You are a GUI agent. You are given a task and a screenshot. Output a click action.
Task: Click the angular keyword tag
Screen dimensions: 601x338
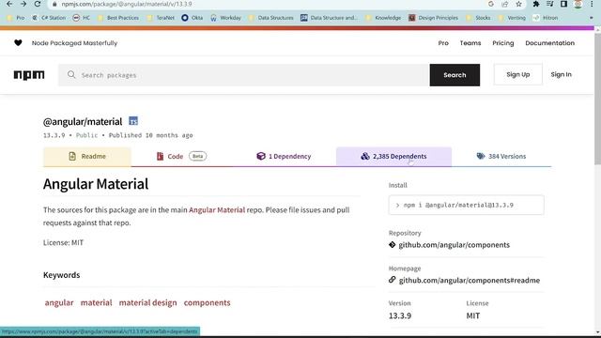coord(59,302)
